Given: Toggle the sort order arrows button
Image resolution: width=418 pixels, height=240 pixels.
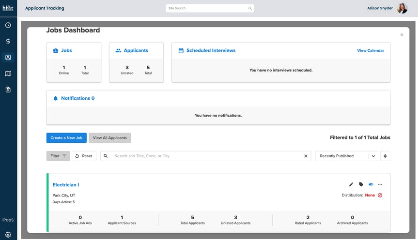Looking at the screenshot, I should 386,156.
